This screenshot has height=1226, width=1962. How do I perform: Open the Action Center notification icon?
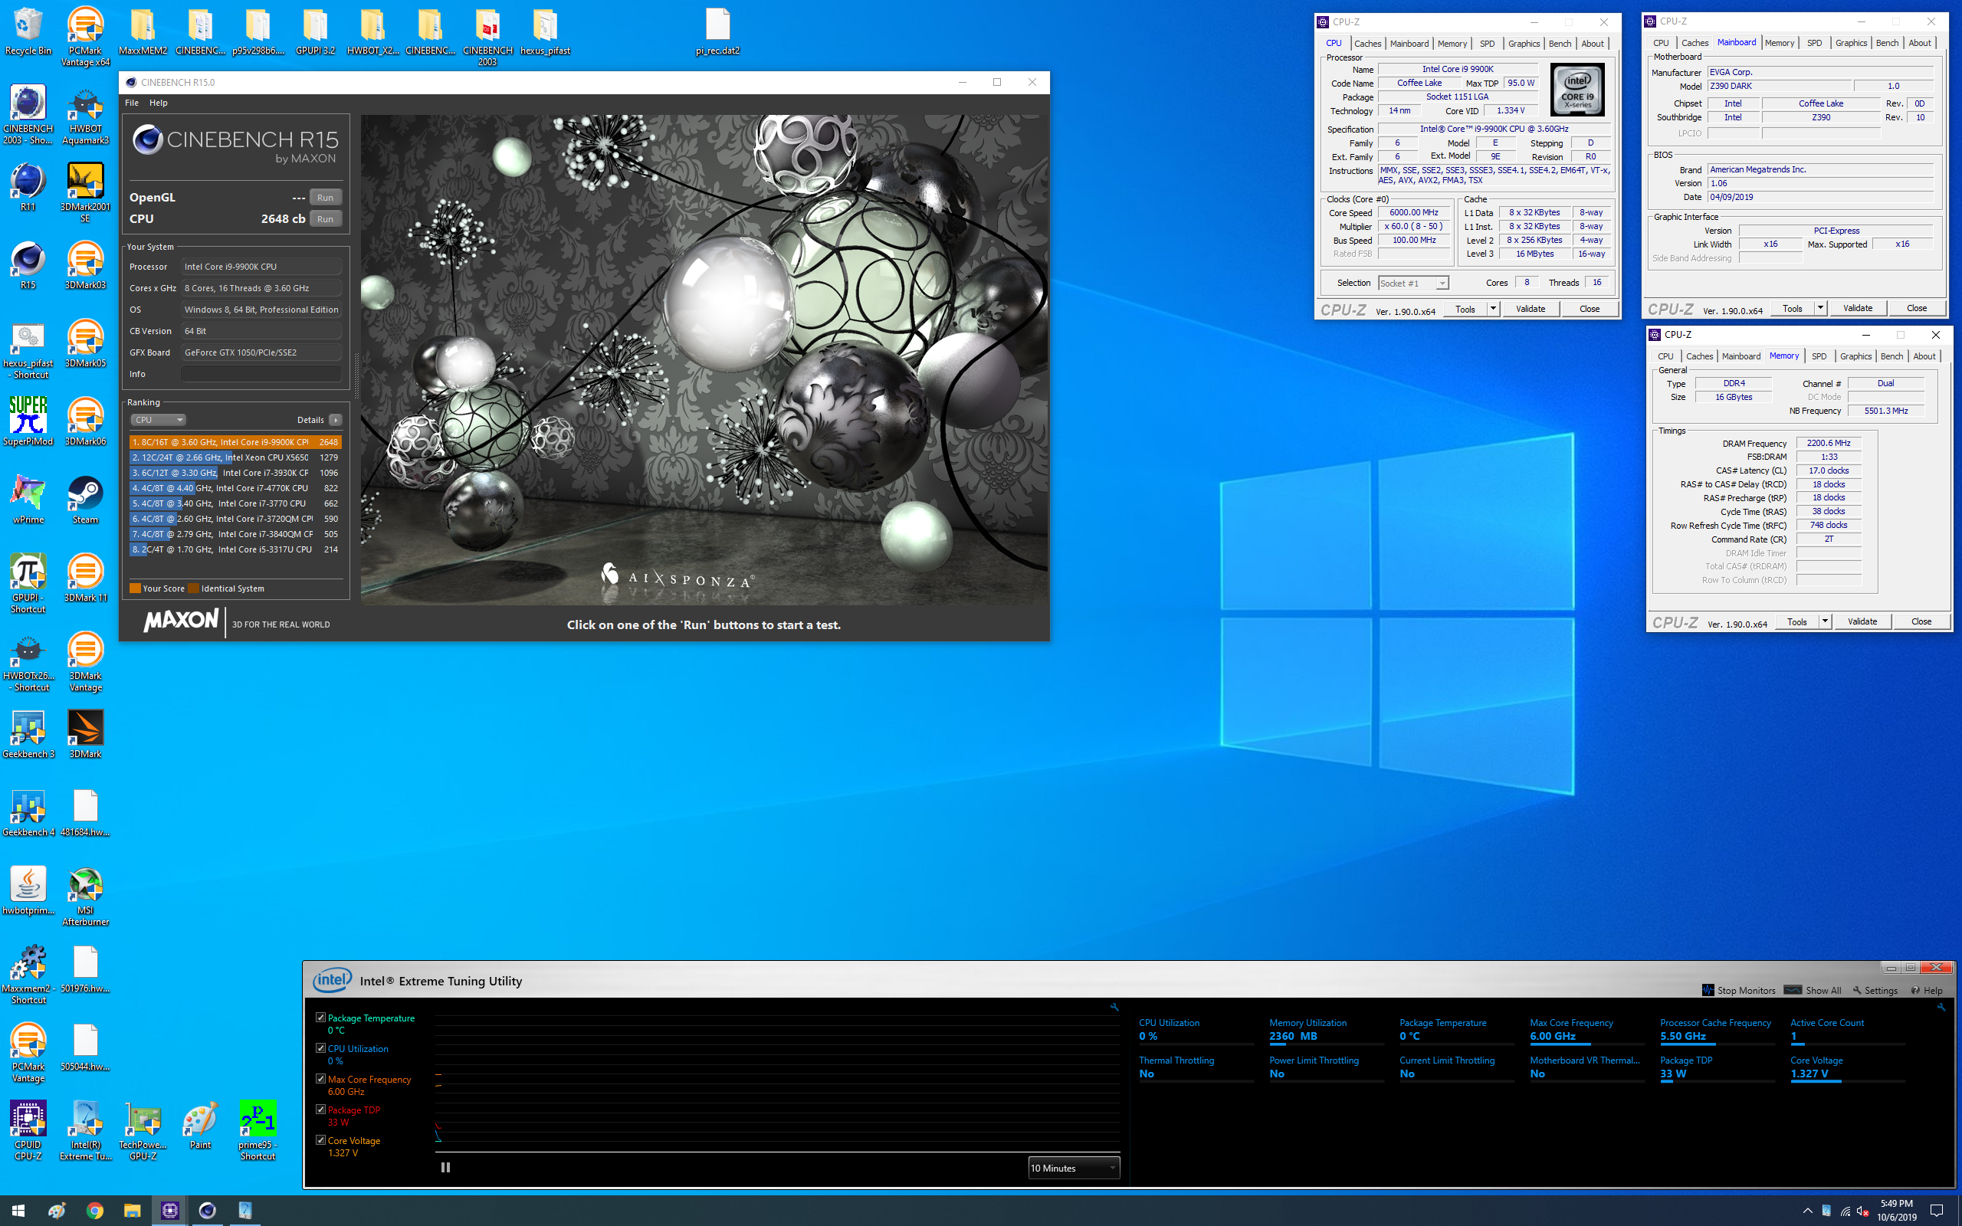1937,1211
